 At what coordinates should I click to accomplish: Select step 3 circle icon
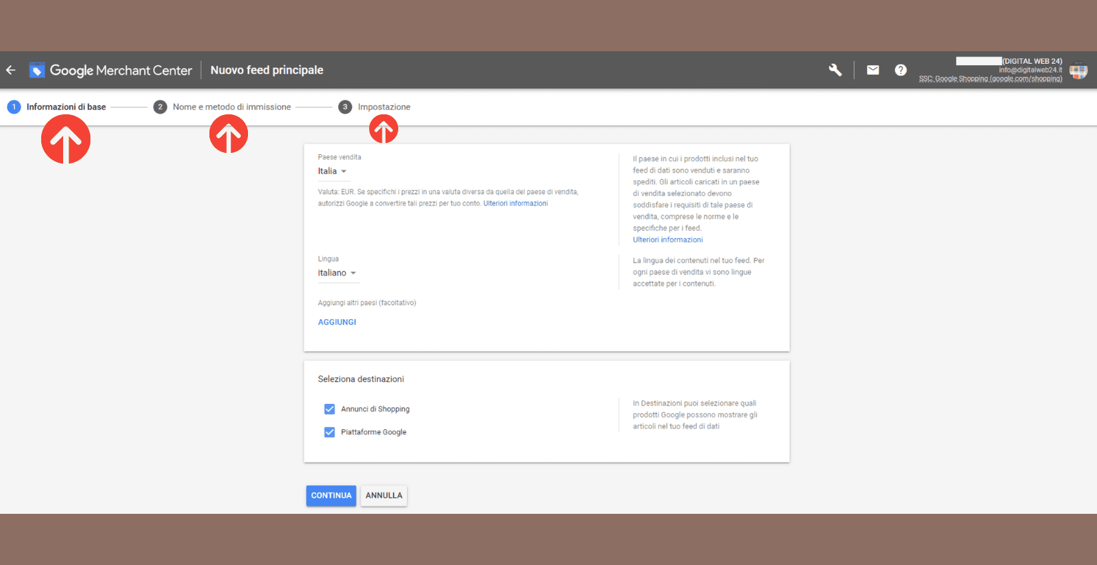[x=345, y=107]
